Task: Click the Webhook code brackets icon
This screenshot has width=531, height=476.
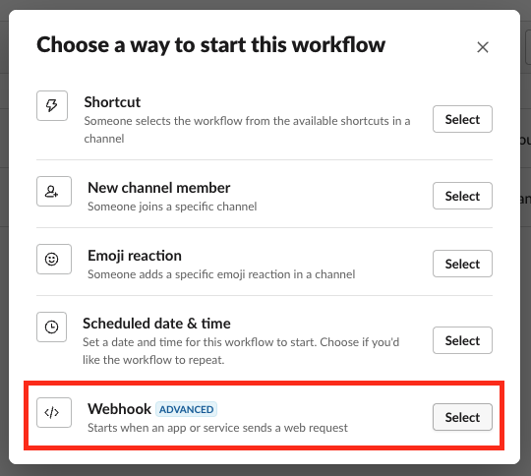Action: pos(54,412)
